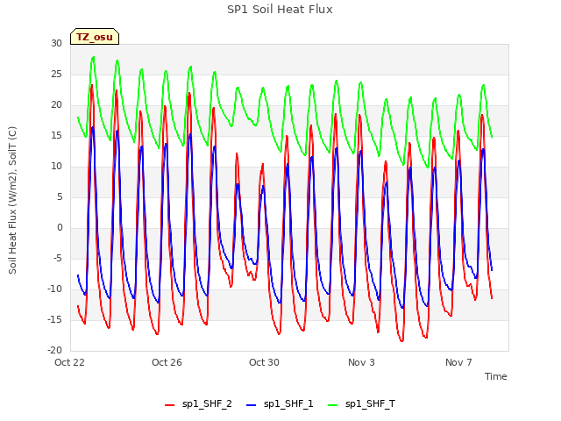The image size is (561, 421).
Task: Click the Soil Heat Flux y-axis title
Action: (x=12, y=201)
